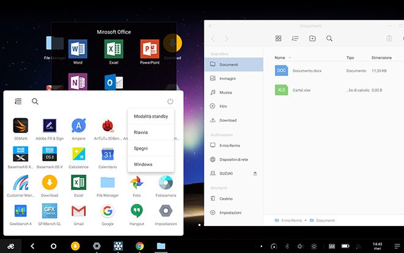Screen dimensions: 404x253
Task: Open Word in the Microsoft Office folder
Action: pyautogui.click(x=78, y=49)
